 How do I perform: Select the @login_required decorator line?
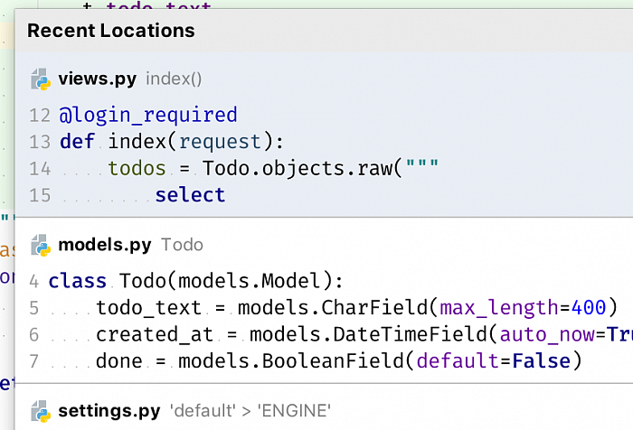[148, 116]
